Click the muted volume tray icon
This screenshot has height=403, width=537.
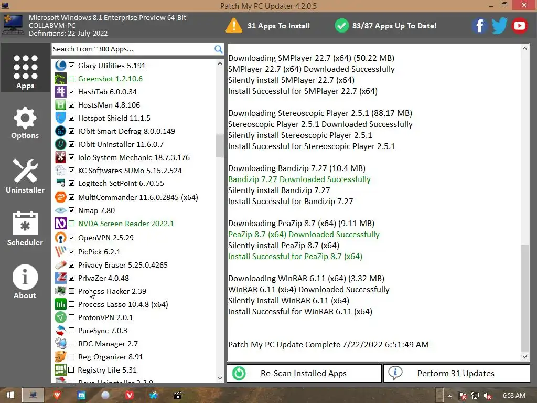[x=487, y=396]
